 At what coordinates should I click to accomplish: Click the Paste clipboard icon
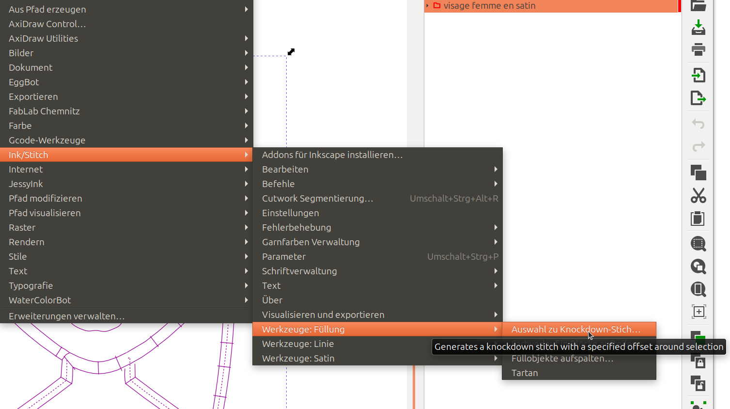coord(698,219)
